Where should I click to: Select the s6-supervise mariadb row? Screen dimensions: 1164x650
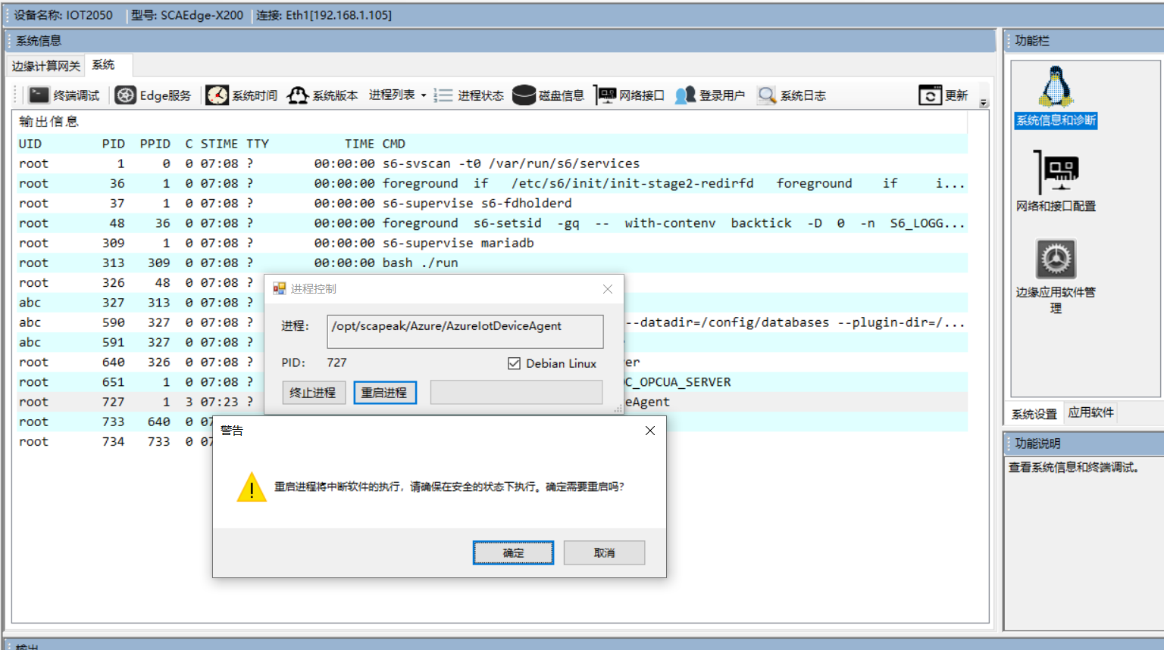click(492, 243)
